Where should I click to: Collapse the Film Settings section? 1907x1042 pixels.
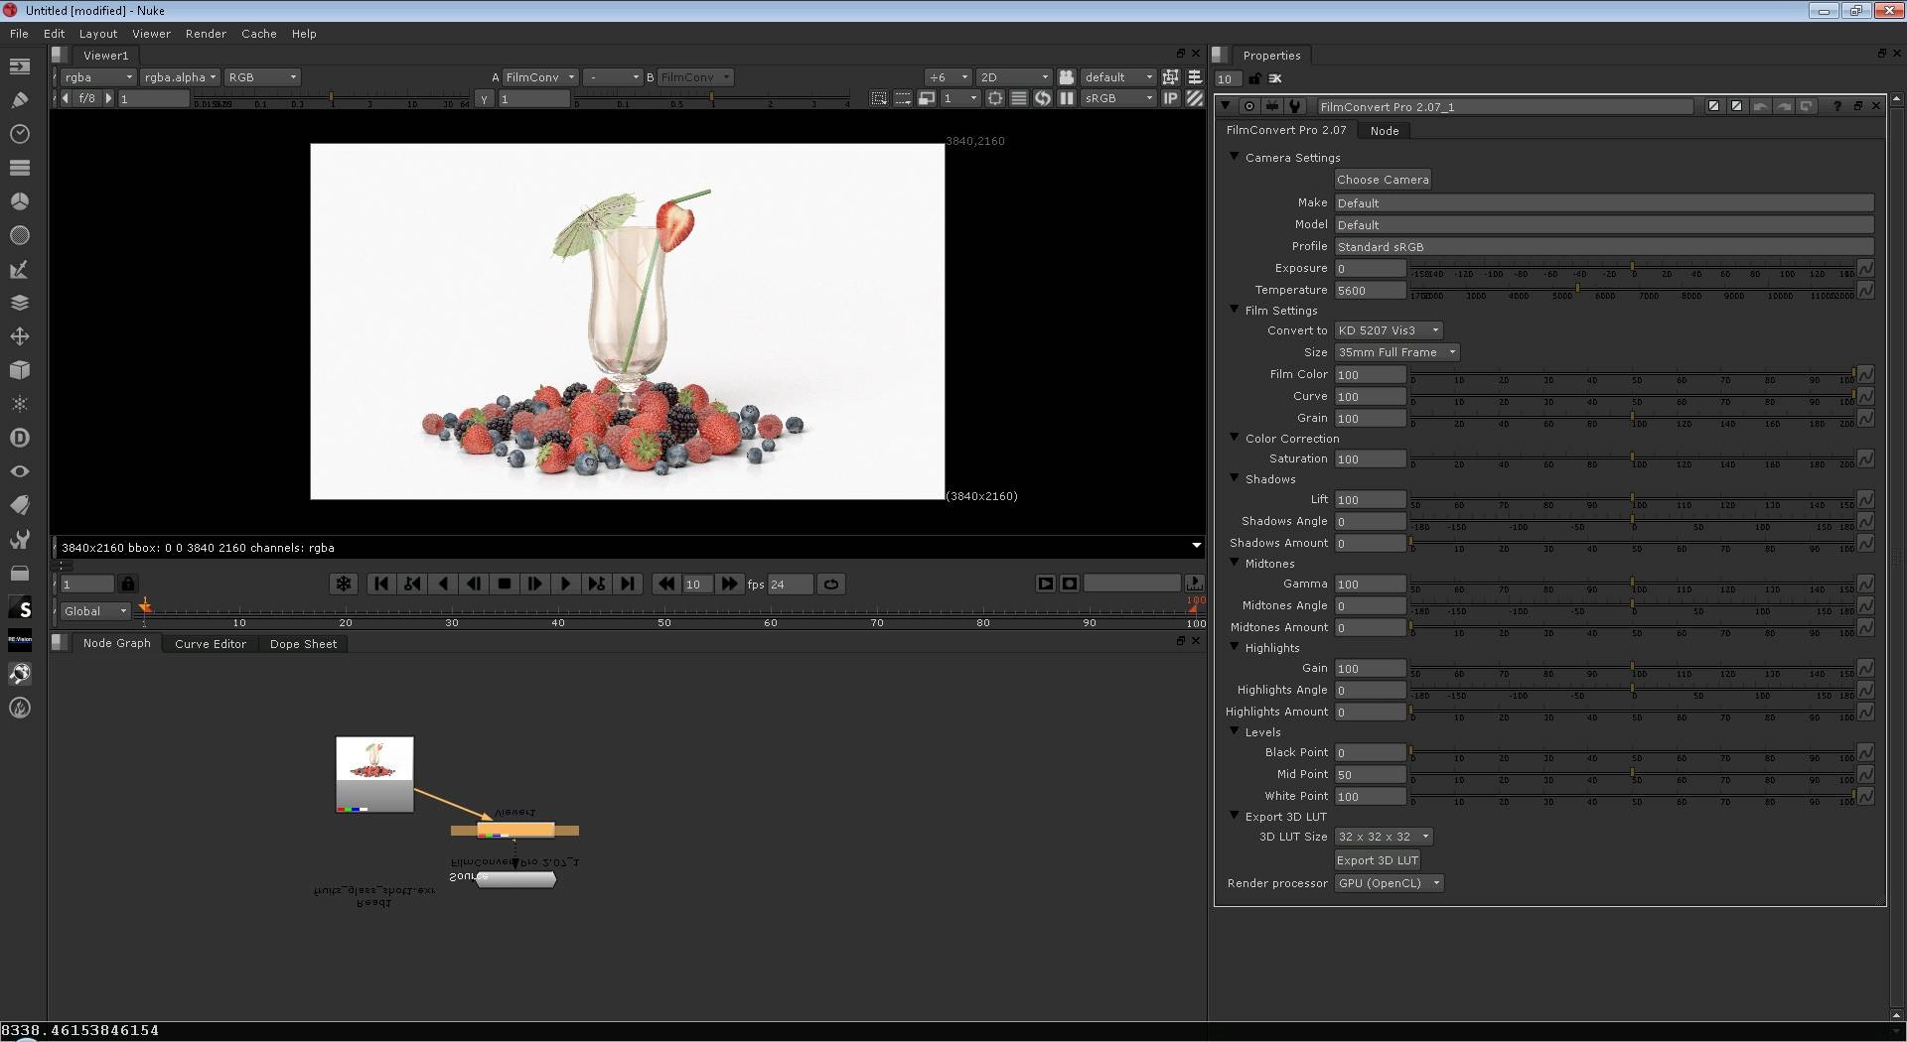pyautogui.click(x=1235, y=310)
